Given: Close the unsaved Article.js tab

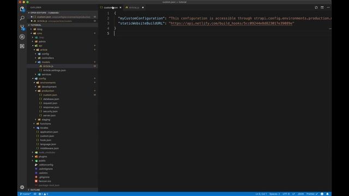Looking at the screenshot, I should [143, 8].
